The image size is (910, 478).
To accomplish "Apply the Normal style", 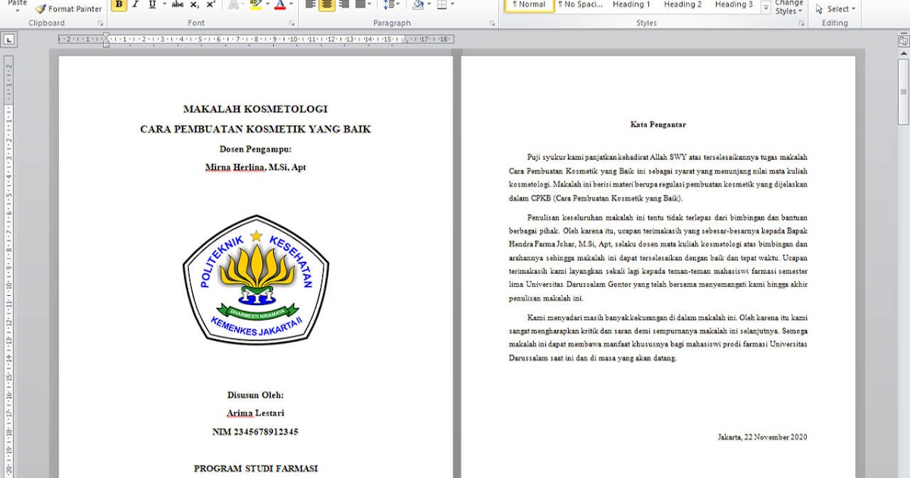I will (x=529, y=6).
